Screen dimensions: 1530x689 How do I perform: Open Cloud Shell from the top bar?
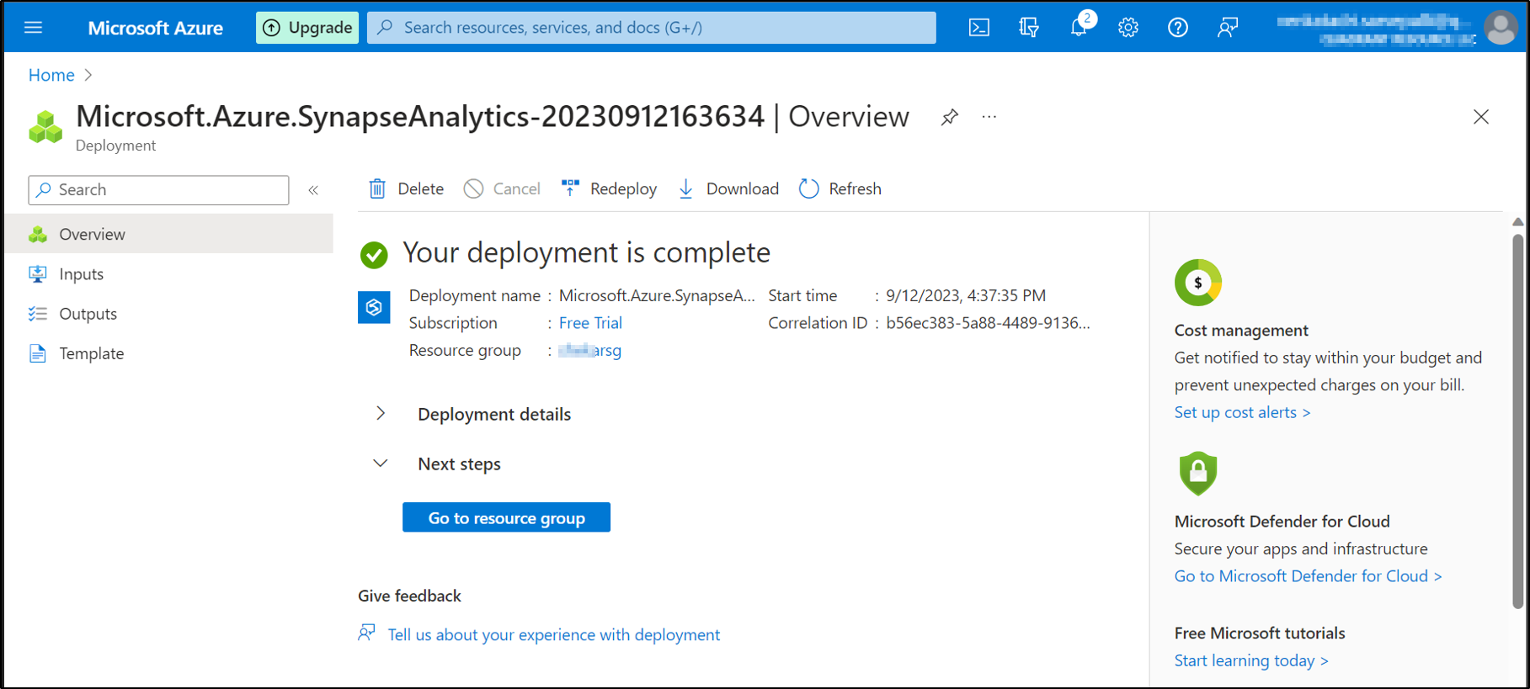[x=979, y=28]
